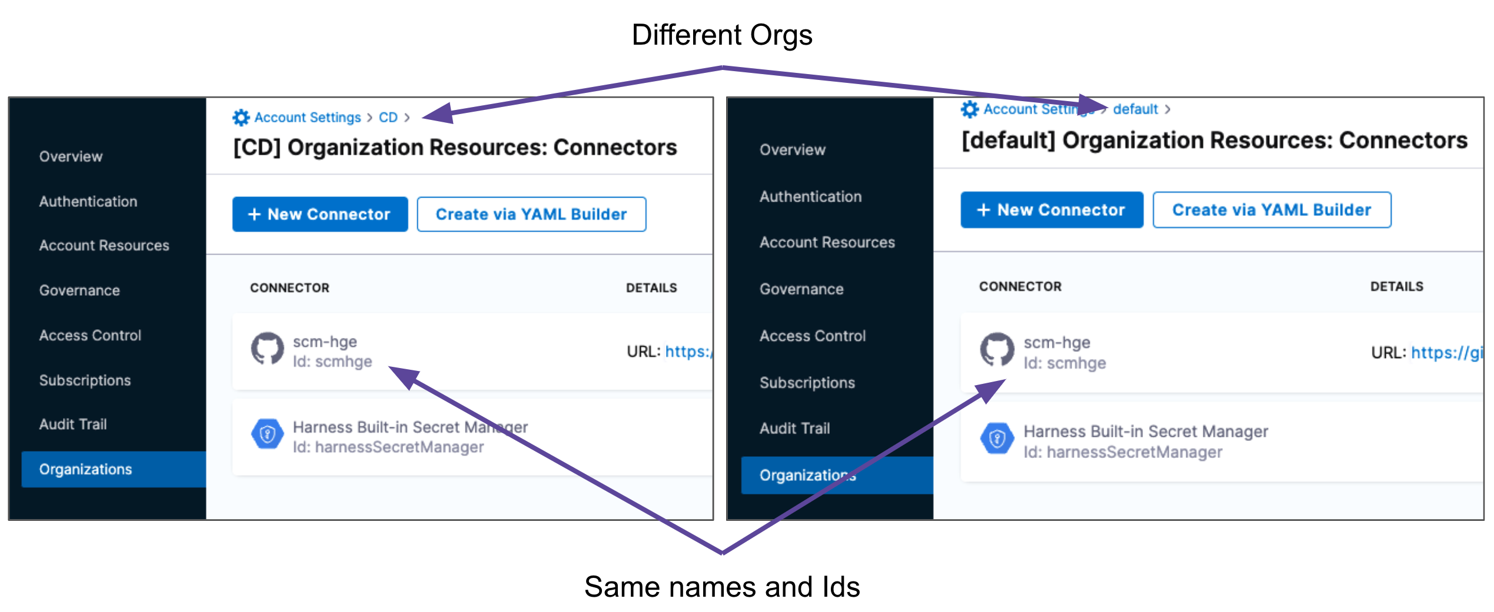Open the Account Settings breadcrumb link in the CD panel
This screenshot has height=612, width=1494.
click(x=307, y=118)
